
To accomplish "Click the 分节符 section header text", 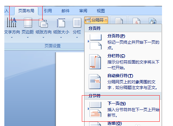I will [x=94, y=96].
